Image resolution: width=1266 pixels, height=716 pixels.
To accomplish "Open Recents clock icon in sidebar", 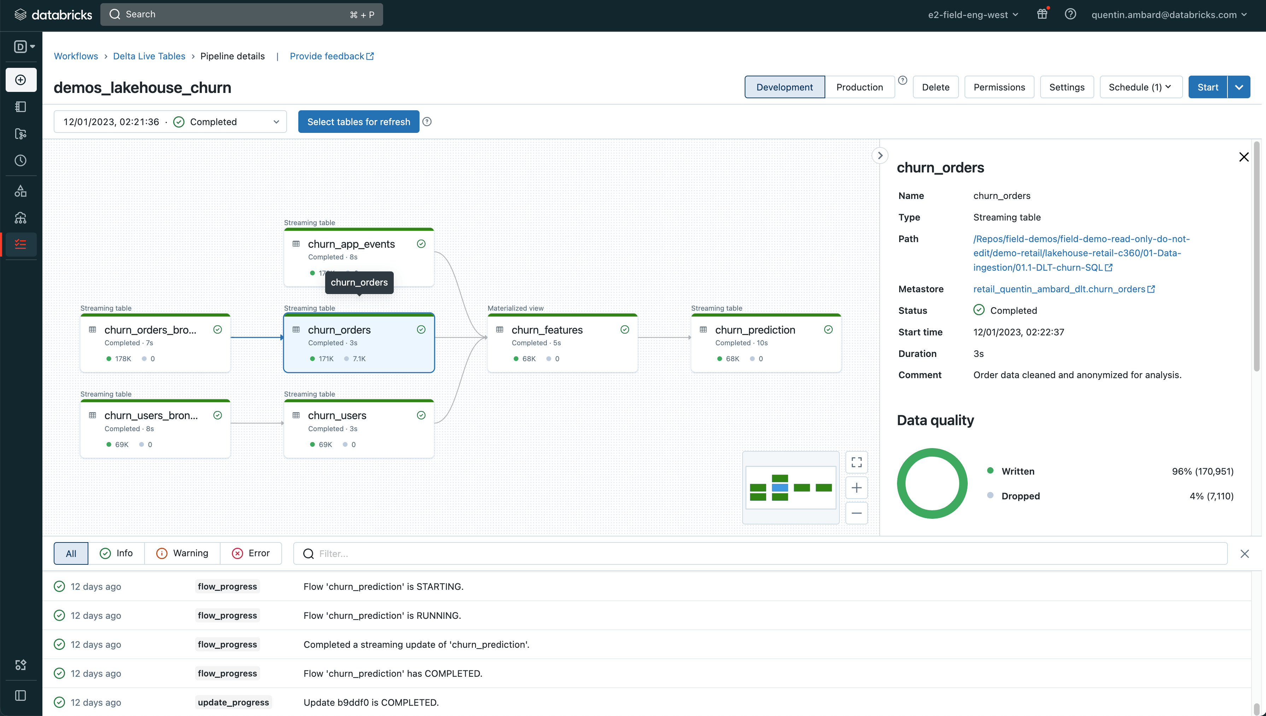I will (x=20, y=160).
